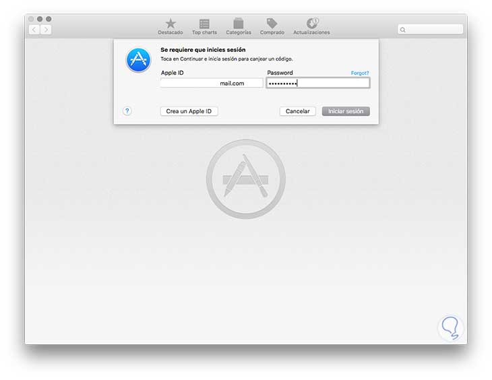Click the 'Apple ID' field label
Screen dimensions: 492x380
173,73
